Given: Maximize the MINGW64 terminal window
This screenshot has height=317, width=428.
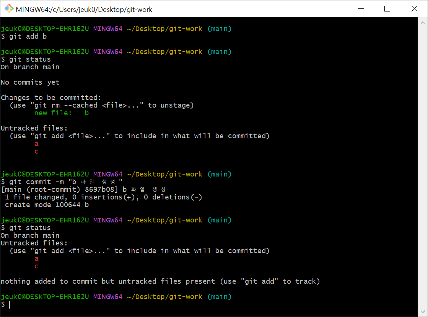Looking at the screenshot, I should [x=387, y=9].
